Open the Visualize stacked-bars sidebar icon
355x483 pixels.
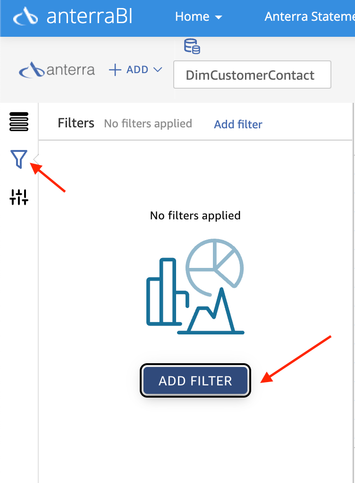[19, 122]
